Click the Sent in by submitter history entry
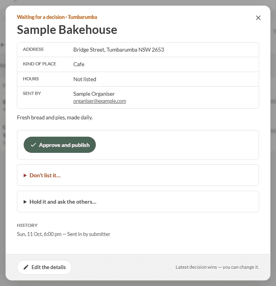The height and width of the screenshot is (286, 276). tap(63, 234)
